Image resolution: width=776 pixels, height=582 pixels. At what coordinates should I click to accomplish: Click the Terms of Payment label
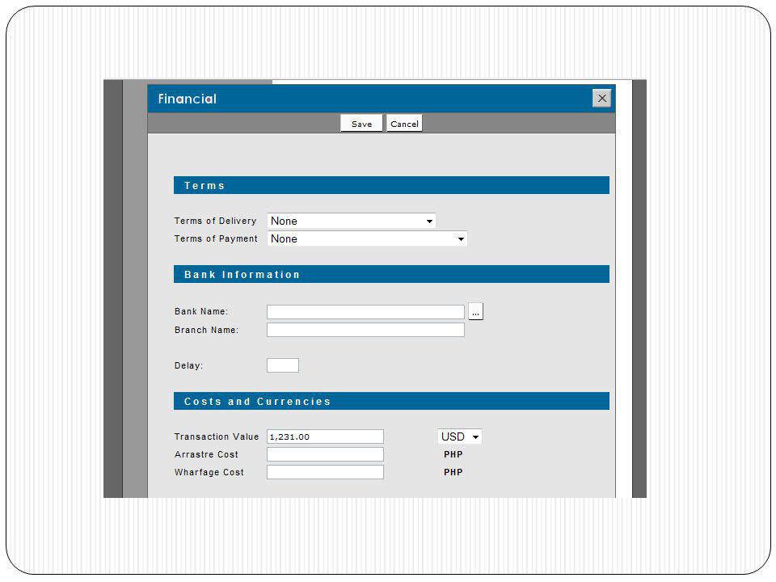pos(216,238)
